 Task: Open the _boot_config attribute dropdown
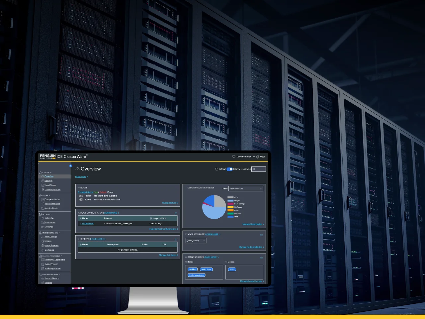point(195,241)
